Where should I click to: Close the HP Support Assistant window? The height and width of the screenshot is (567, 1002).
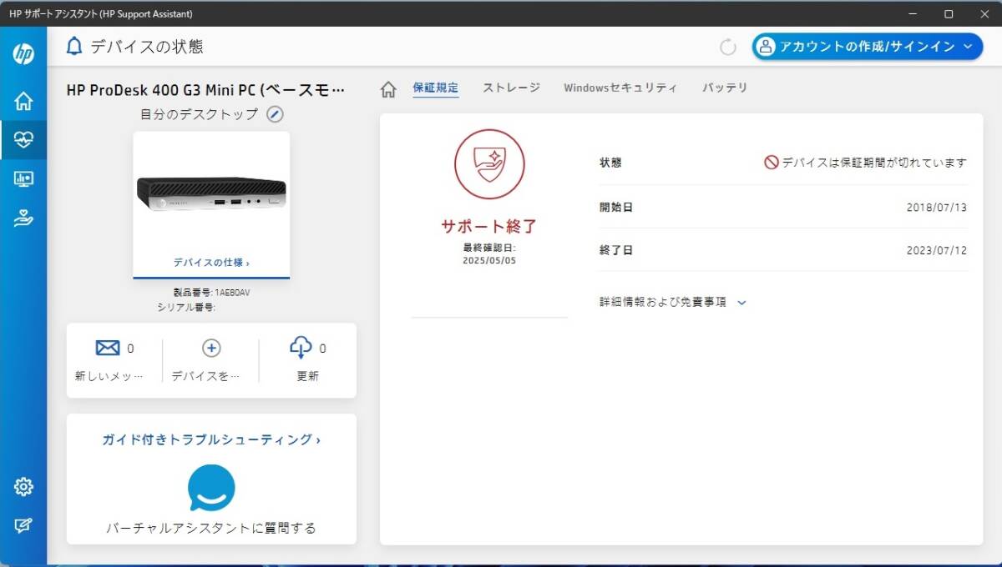click(984, 13)
